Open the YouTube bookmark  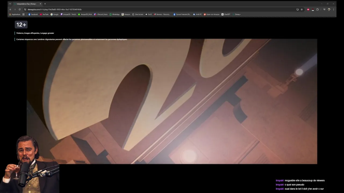click(44, 14)
